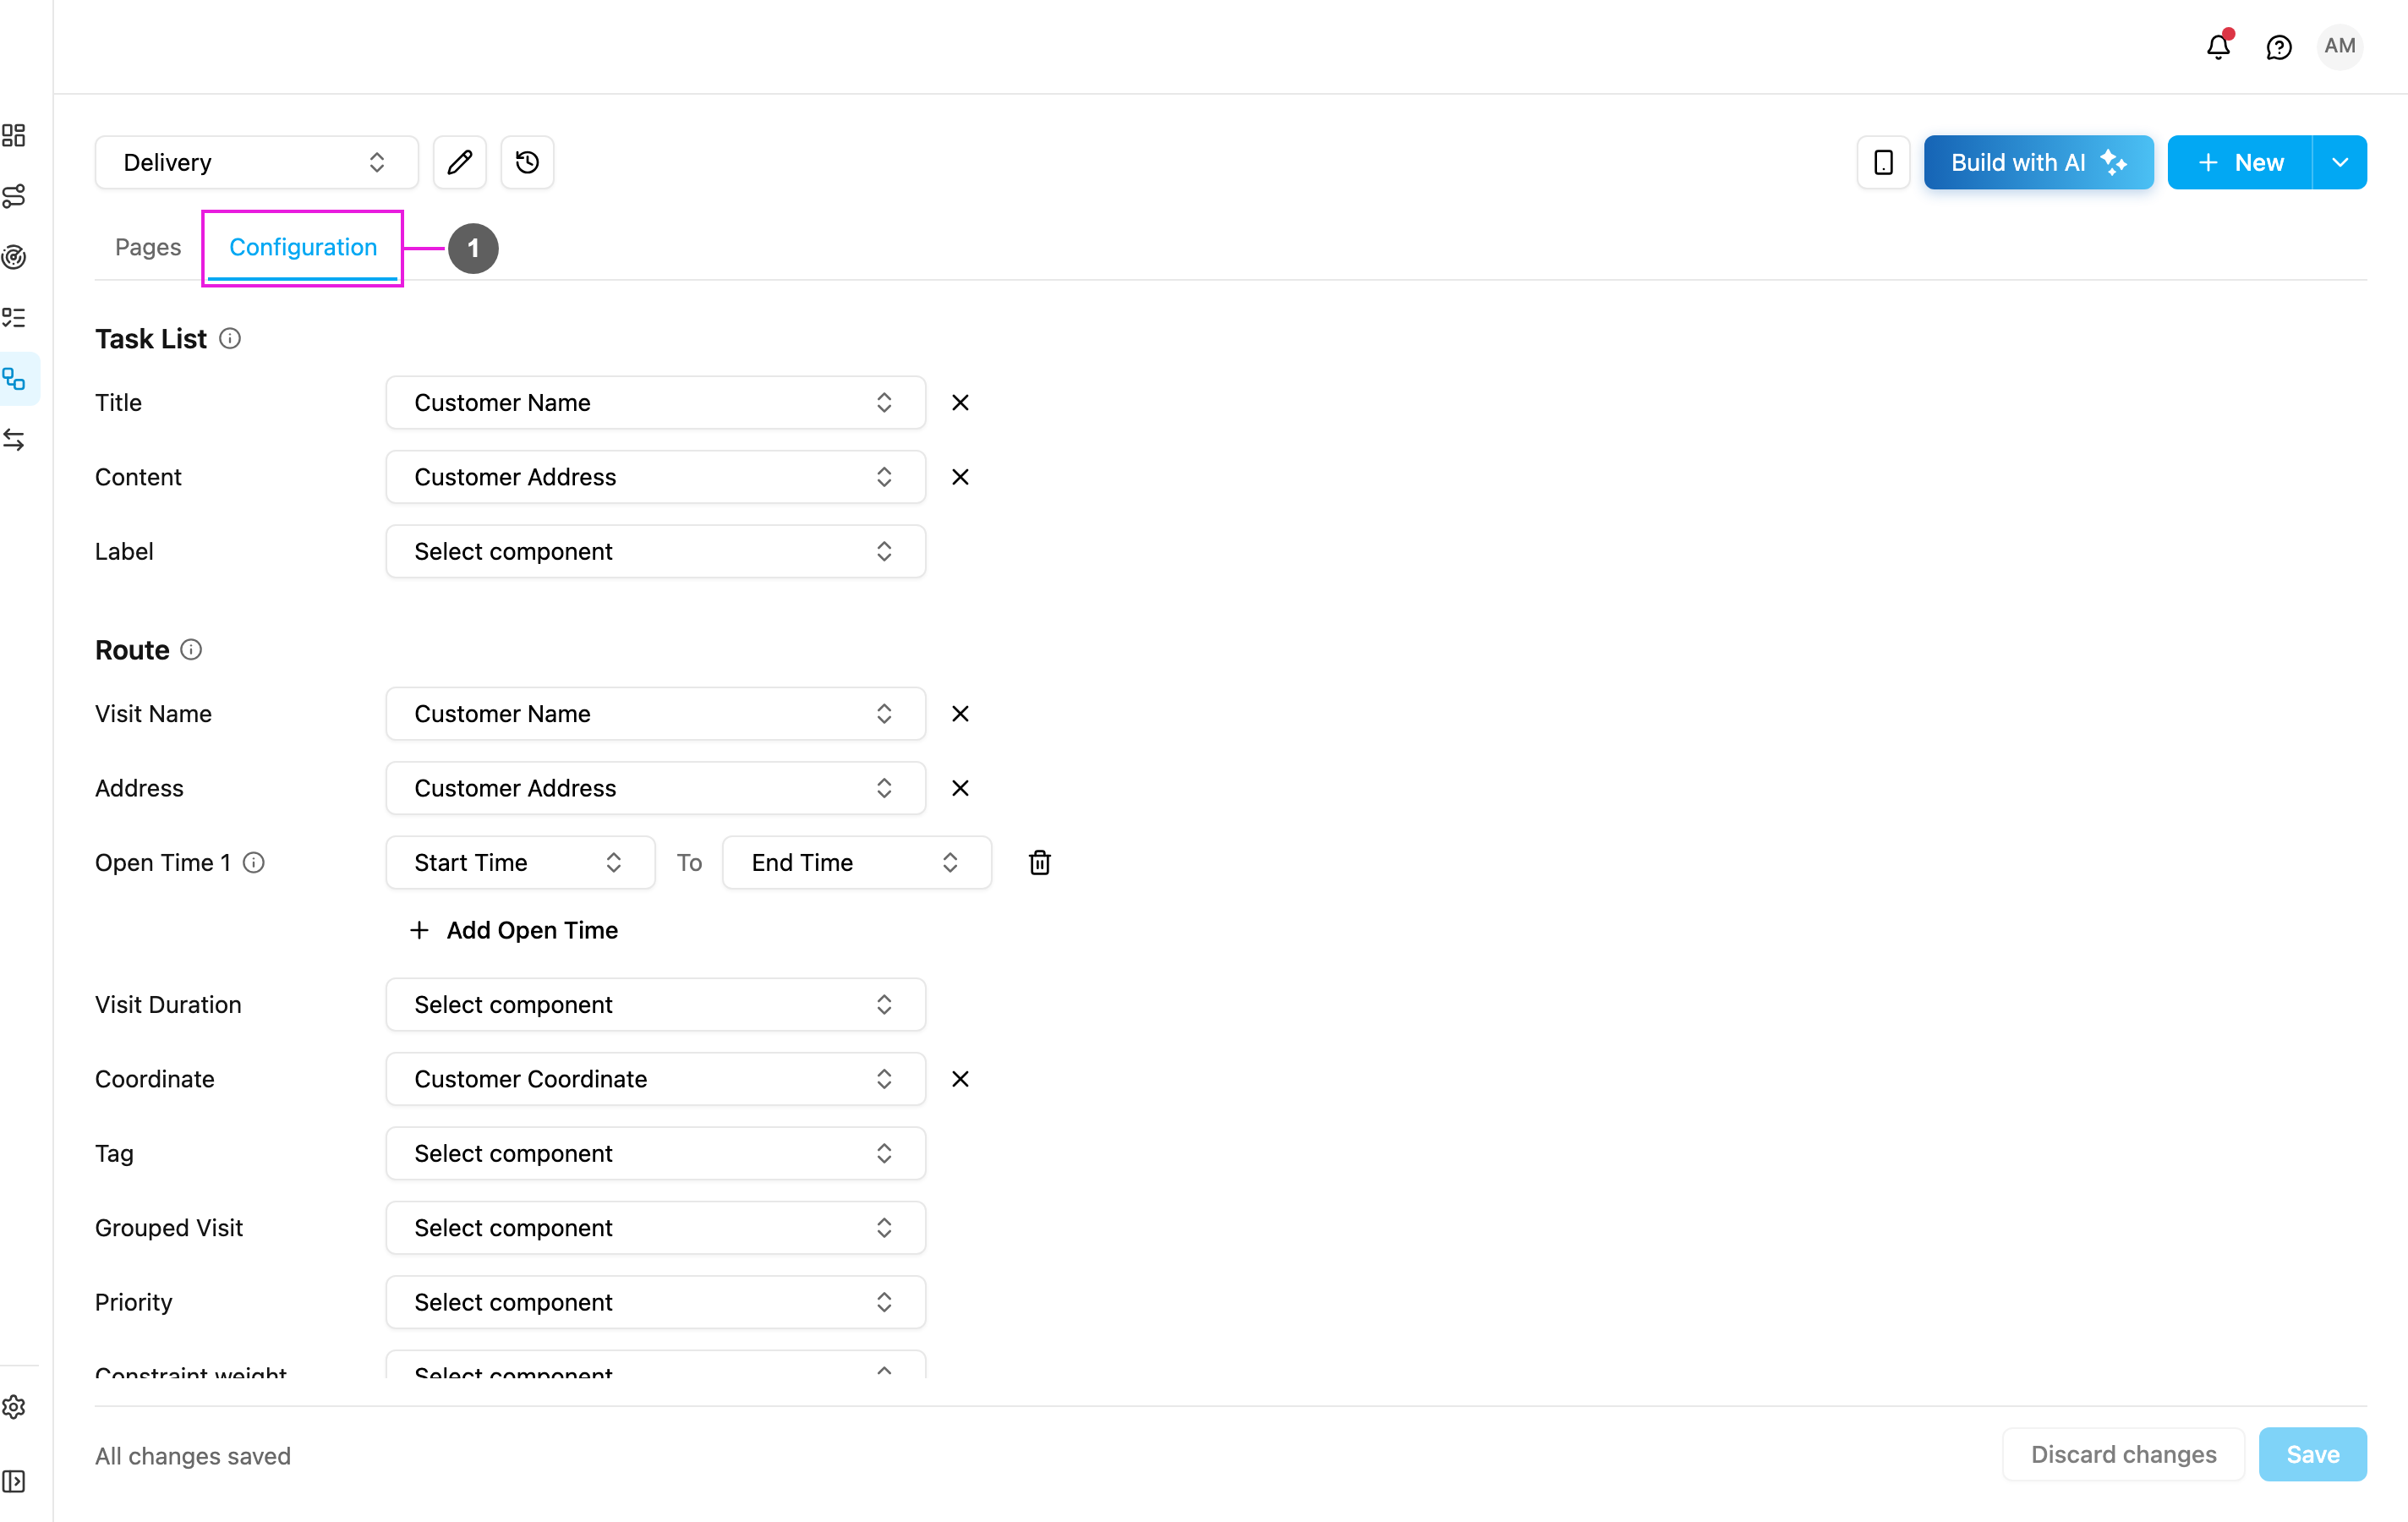Open the help chat icon
The height and width of the screenshot is (1522, 2408).
pos(2278,47)
